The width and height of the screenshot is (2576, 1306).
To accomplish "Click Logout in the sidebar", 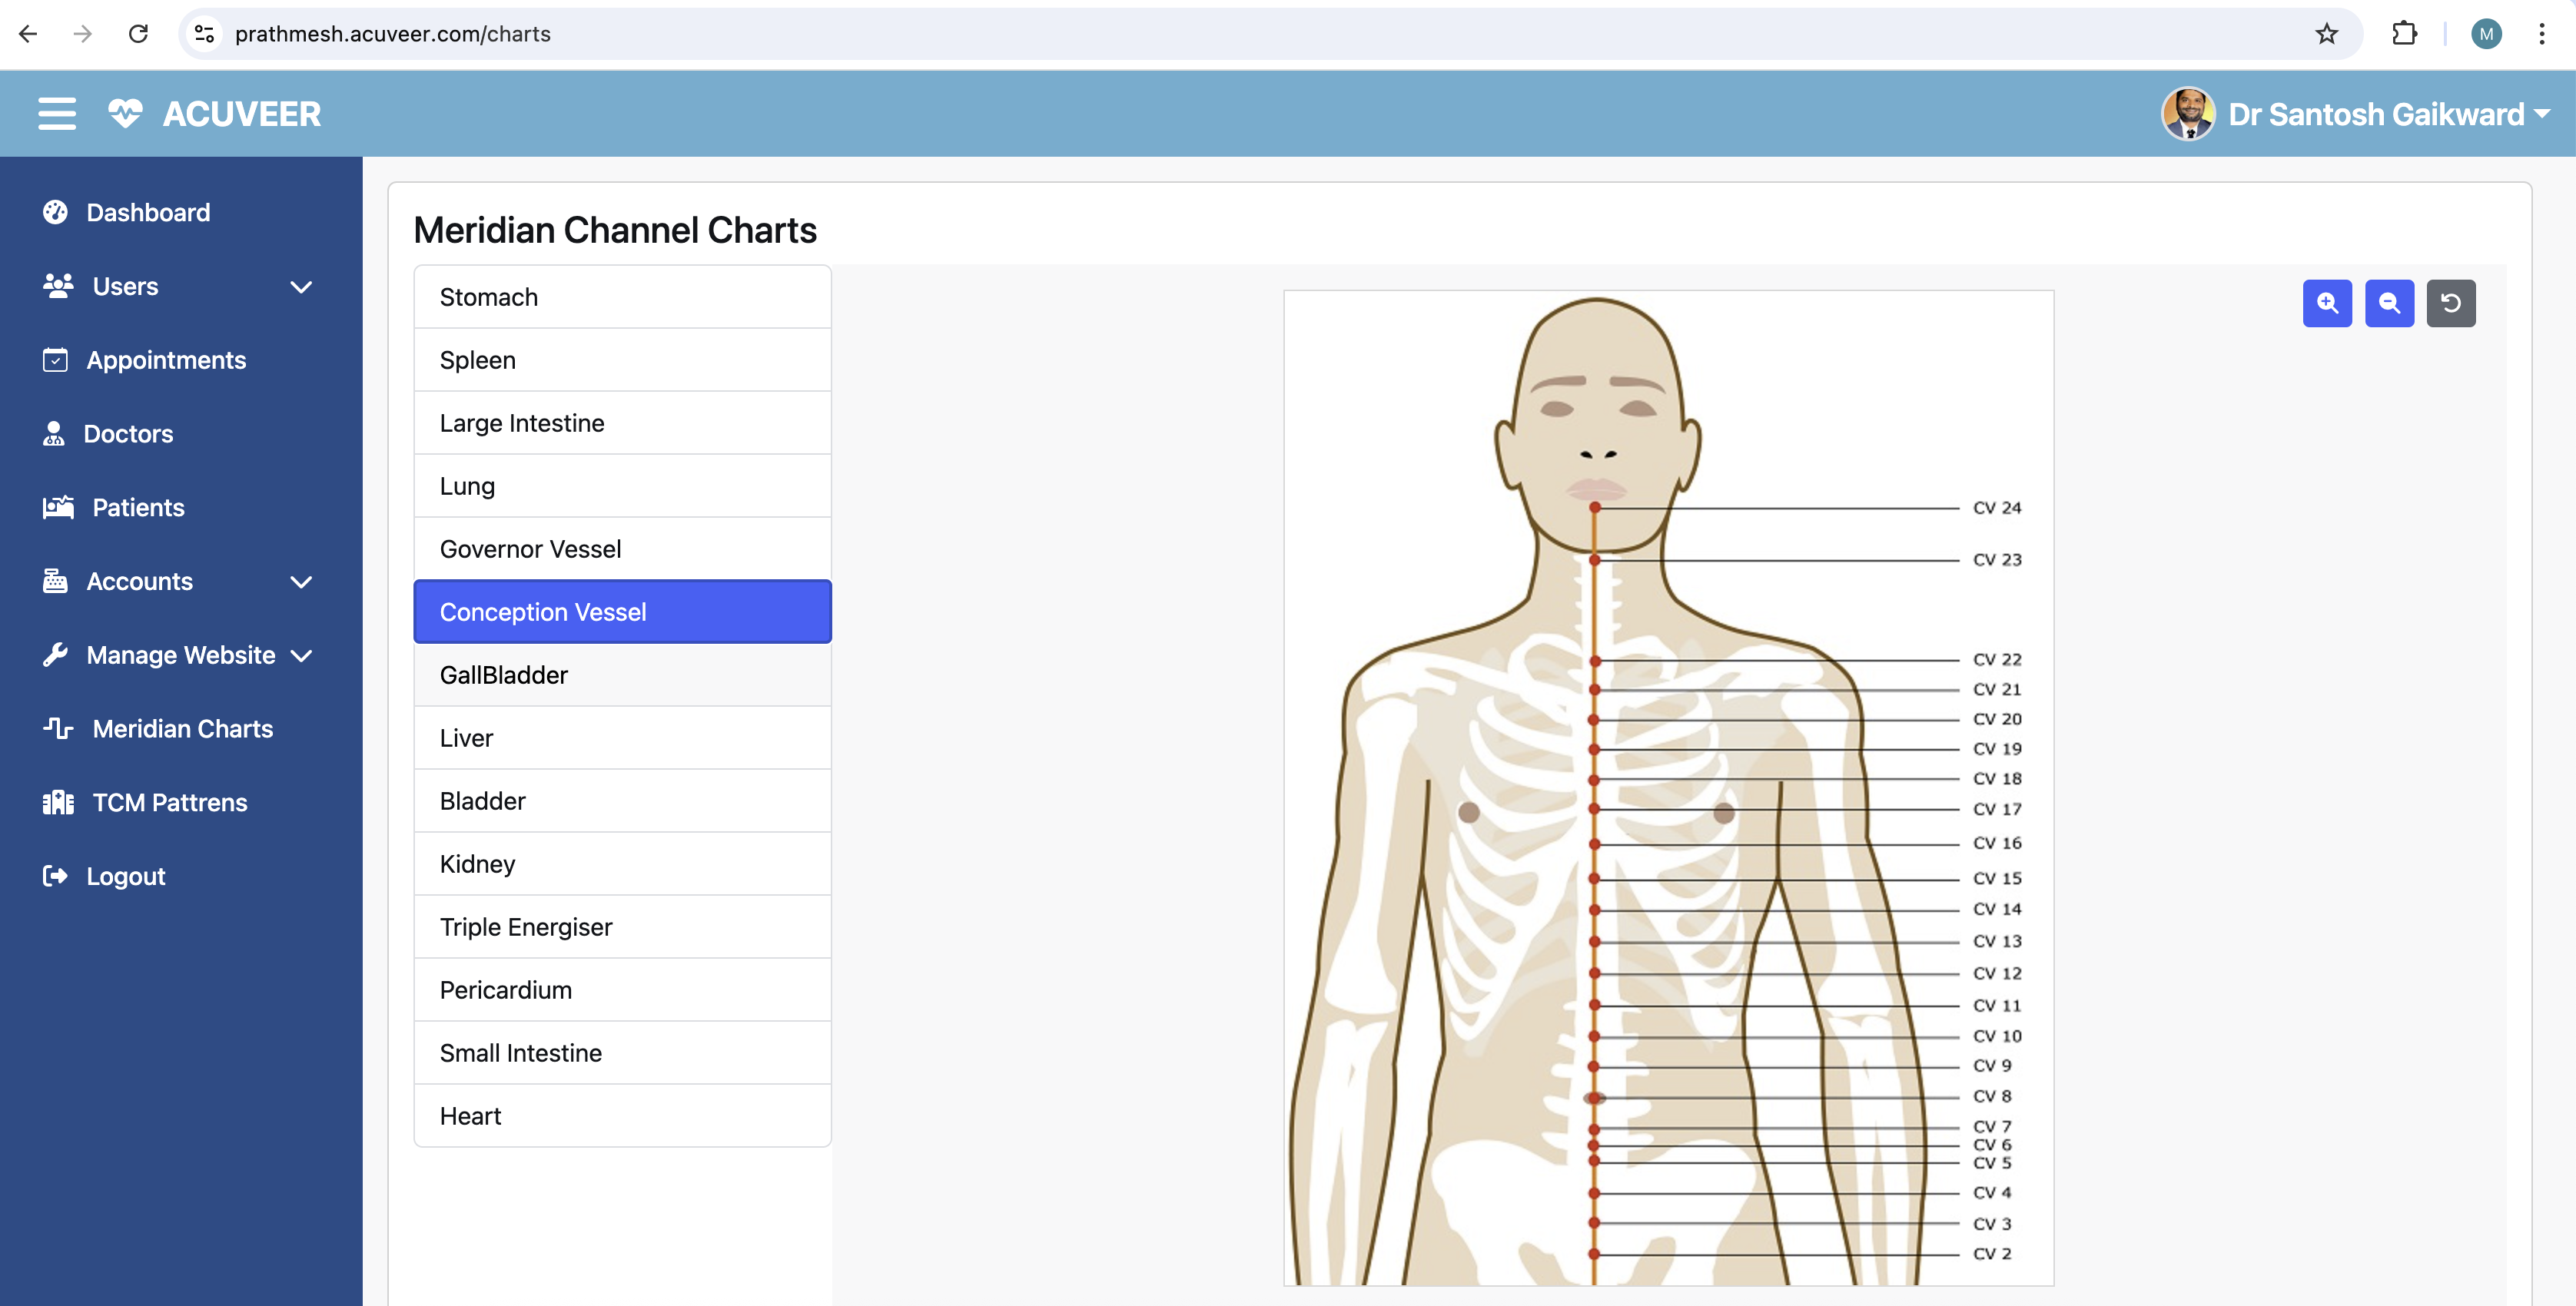I will click(x=125, y=877).
